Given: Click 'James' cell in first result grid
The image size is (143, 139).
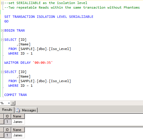Looking at the screenshot, I should (x=18, y=122).
